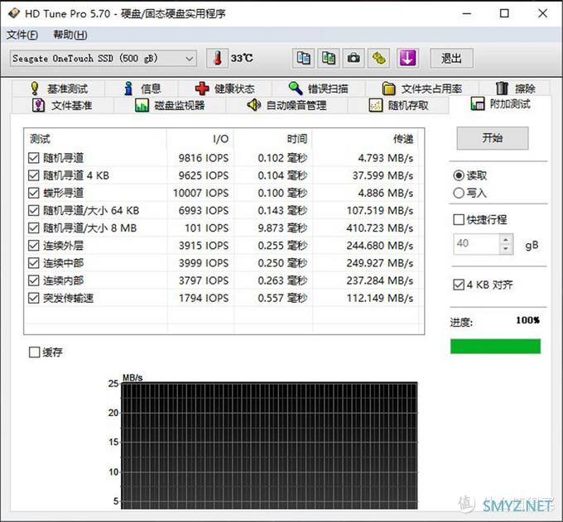Click the 410.723 MB/s transfer value
Screen dimensions: 563x522
coord(379,227)
